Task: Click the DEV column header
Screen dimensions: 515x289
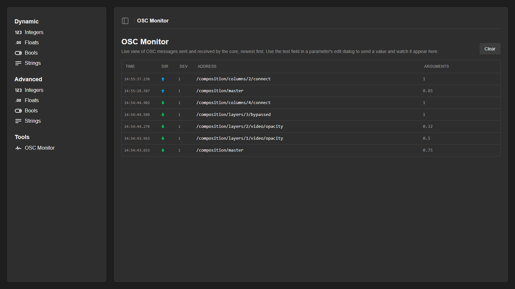Action: [183, 66]
